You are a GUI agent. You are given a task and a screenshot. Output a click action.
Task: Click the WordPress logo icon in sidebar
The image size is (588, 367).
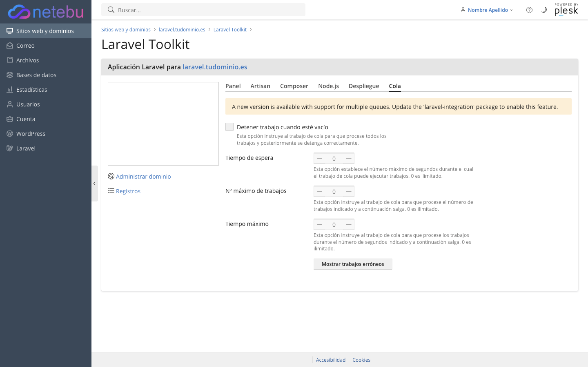[10, 134]
